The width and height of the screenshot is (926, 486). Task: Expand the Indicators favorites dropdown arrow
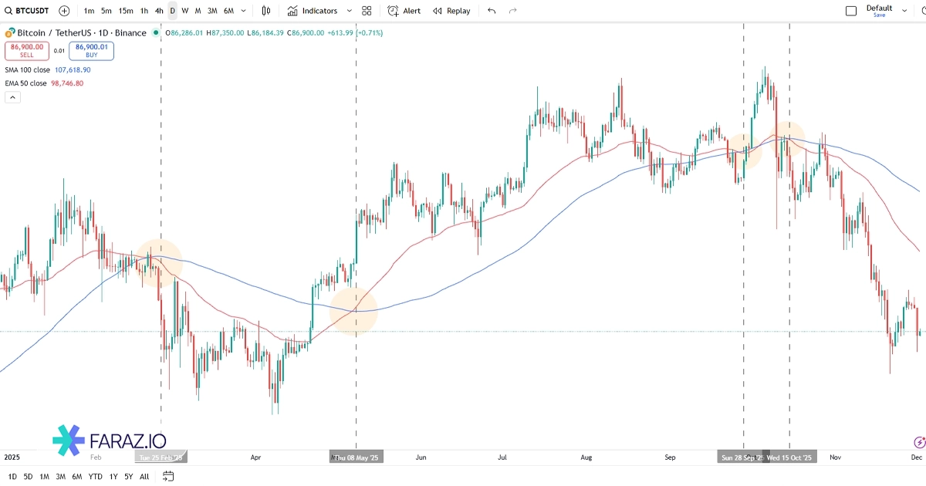click(x=350, y=11)
